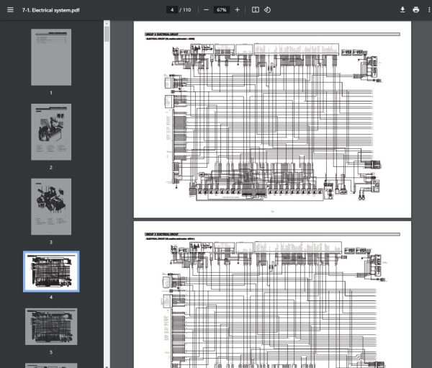Screen dimensions: 432x368
Task: Click the 67% zoom level field
Action: point(222,10)
